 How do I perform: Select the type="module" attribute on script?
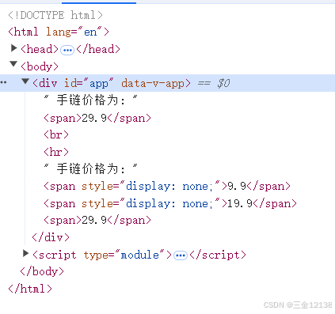124,255
